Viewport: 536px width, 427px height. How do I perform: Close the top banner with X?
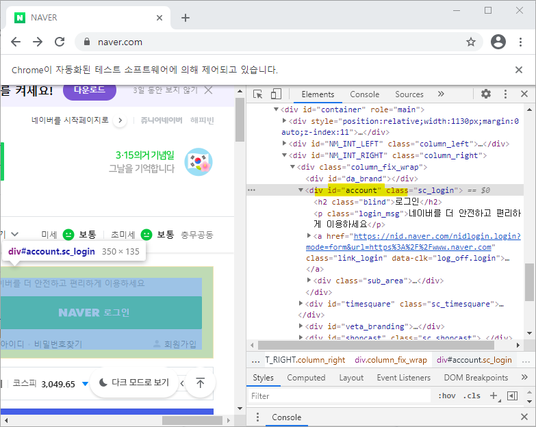(x=208, y=90)
